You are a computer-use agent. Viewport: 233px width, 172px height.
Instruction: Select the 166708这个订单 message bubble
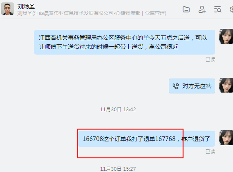coord(147,139)
